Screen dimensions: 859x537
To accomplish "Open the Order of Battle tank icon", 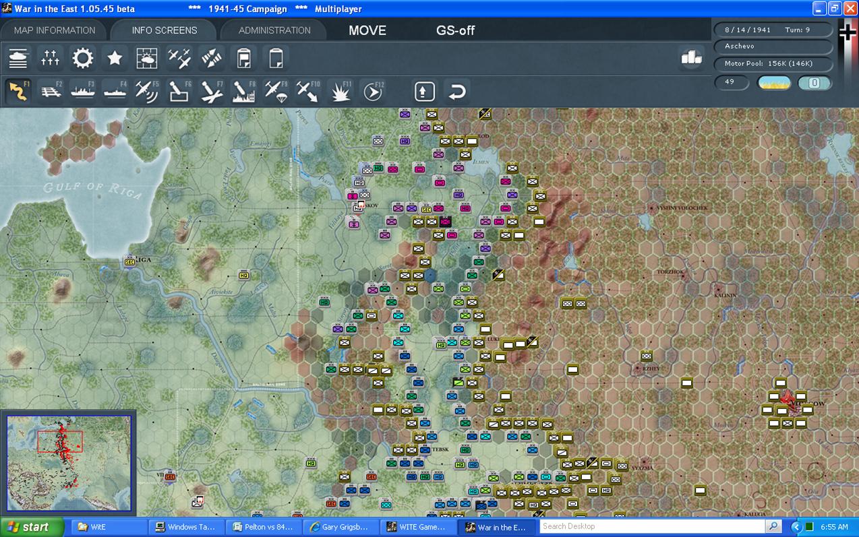I will (18, 59).
